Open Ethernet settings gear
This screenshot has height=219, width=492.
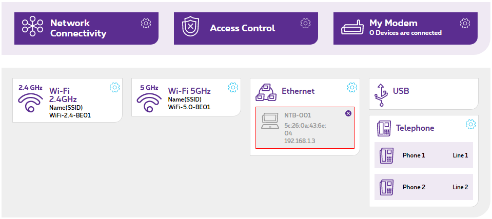(x=352, y=87)
